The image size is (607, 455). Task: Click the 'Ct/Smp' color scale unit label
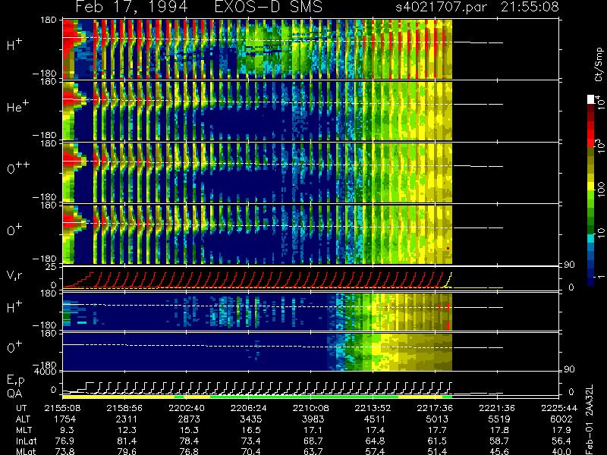point(599,64)
